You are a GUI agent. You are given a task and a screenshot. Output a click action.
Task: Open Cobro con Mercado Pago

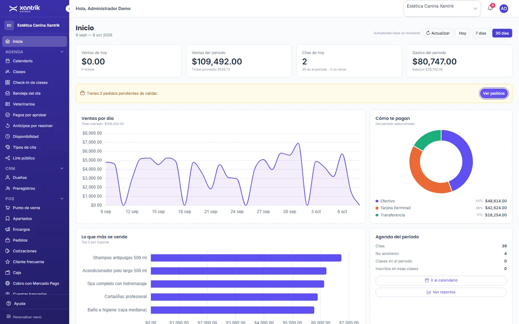tap(35, 283)
